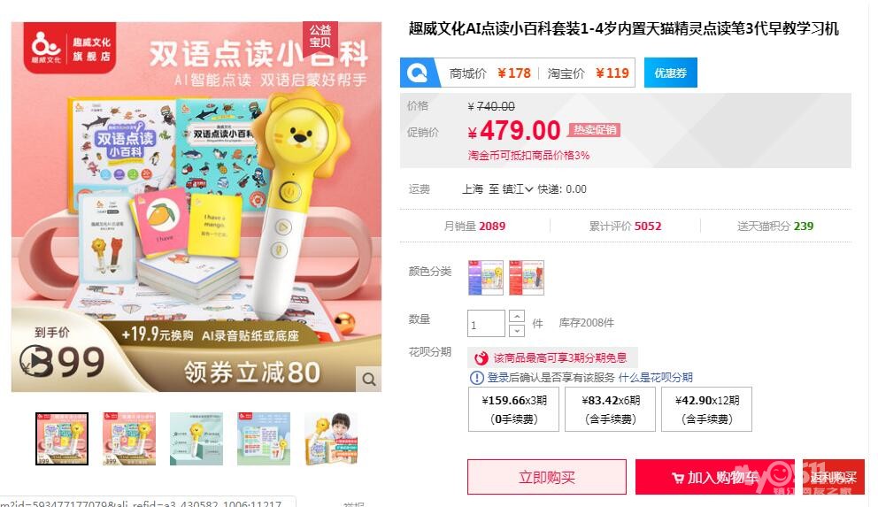
Task: Select the boy with pen thumbnail
Action: [331, 439]
